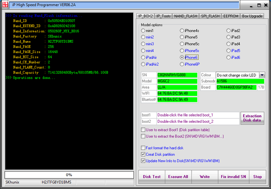Select mini4 model radio button
271x189 pixels.
pyautogui.click(x=143, y=51)
